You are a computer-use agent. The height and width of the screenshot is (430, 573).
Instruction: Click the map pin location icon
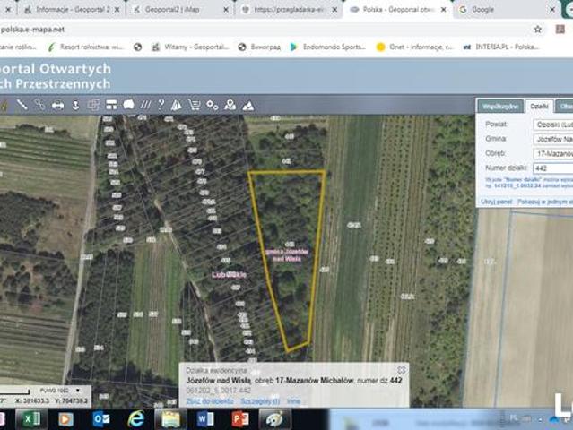[x=230, y=105]
